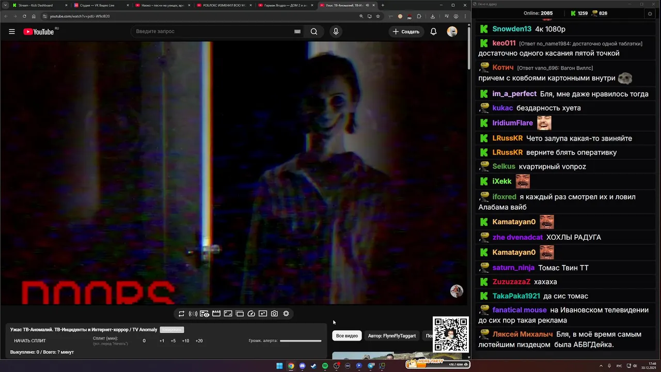
Task: Click the language indicator РУС in tray
Action: tap(620, 366)
